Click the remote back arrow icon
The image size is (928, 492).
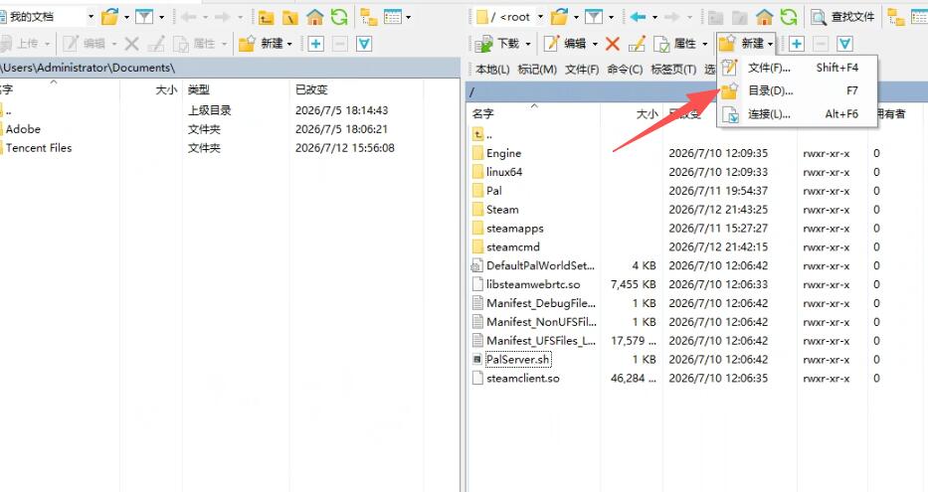click(638, 17)
